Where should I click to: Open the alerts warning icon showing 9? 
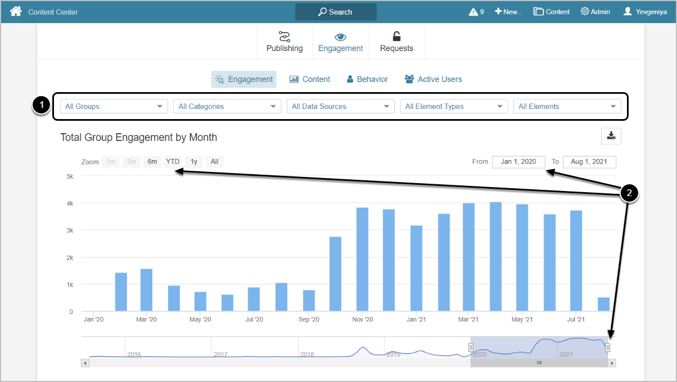tap(473, 12)
